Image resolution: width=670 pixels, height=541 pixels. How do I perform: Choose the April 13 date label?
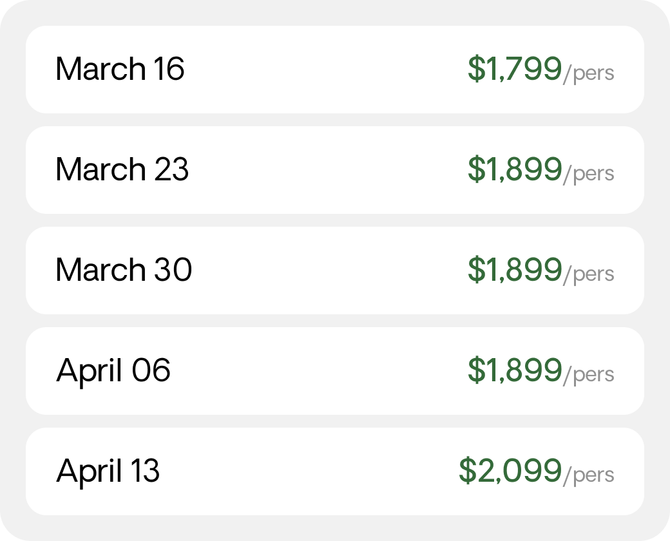pos(108,471)
